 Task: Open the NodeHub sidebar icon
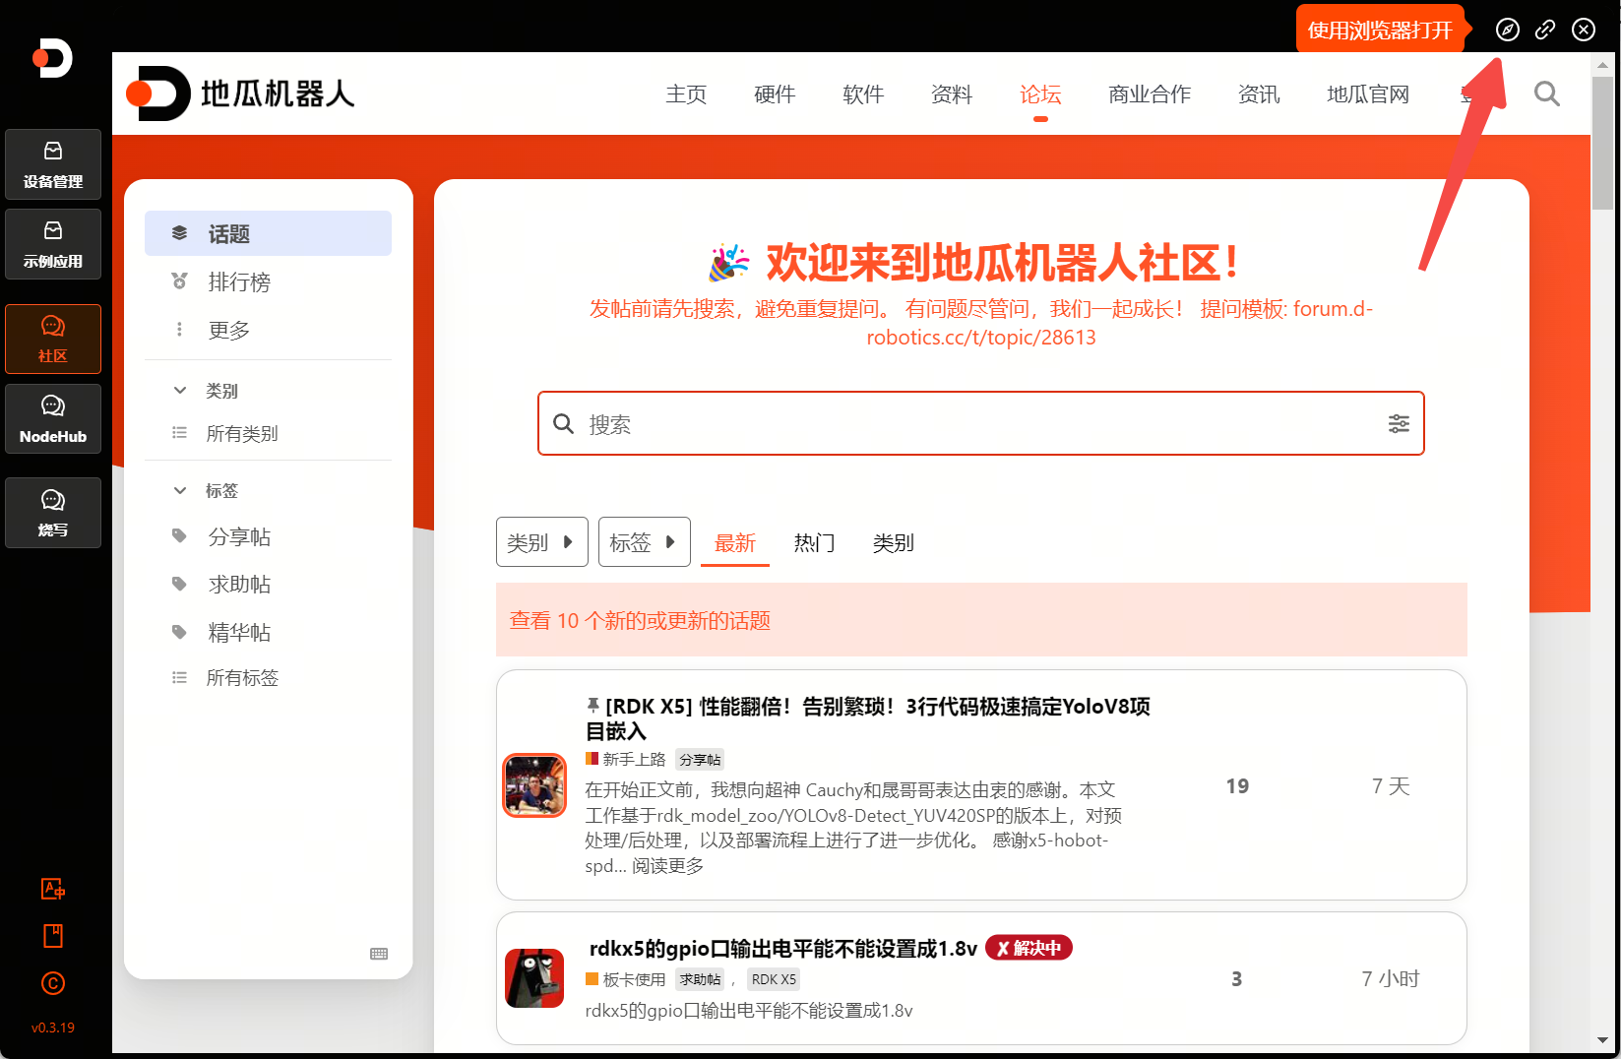pyautogui.click(x=52, y=418)
